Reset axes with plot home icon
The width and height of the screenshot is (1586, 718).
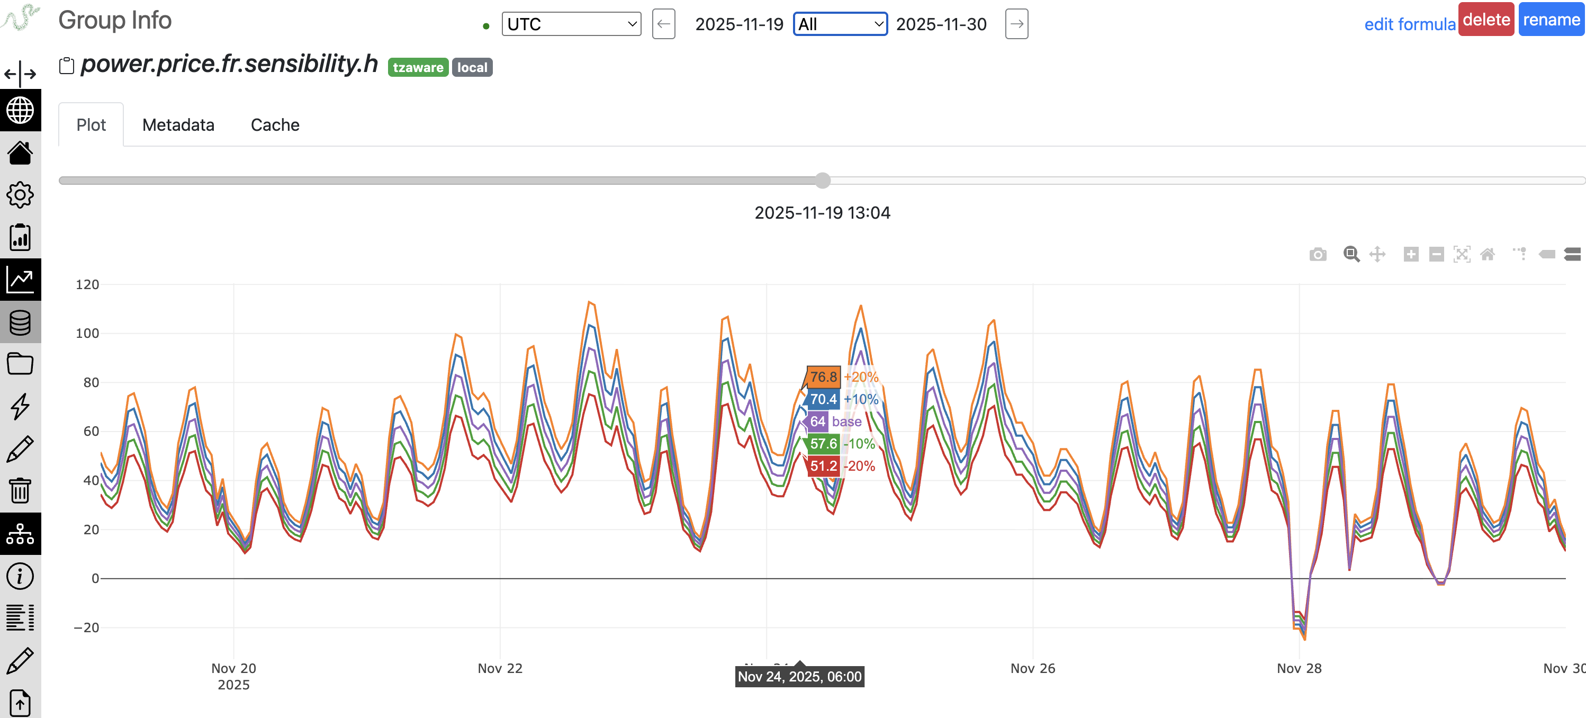coord(1488,254)
